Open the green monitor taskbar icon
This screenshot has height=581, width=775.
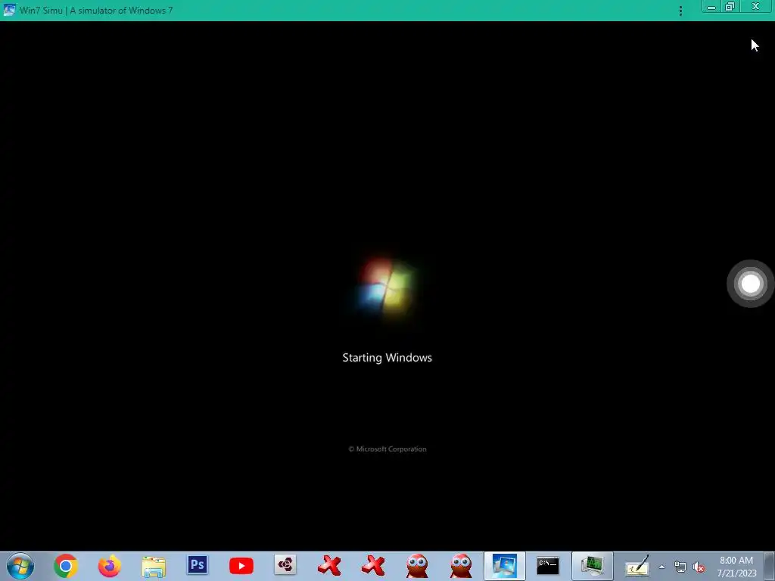593,566
